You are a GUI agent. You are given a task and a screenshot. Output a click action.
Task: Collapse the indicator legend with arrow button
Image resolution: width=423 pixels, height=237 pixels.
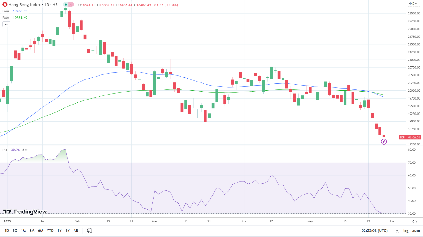(x=6, y=24)
